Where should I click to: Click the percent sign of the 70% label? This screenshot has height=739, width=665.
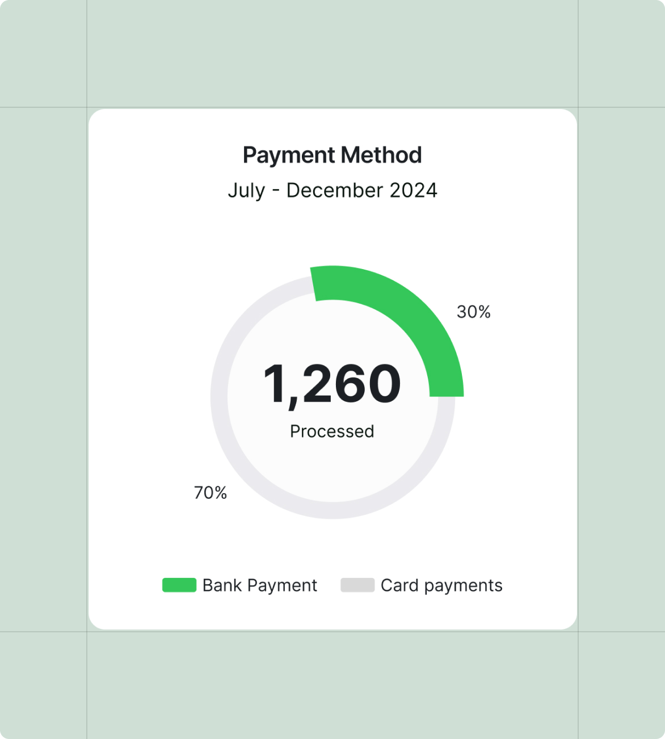[220, 493]
